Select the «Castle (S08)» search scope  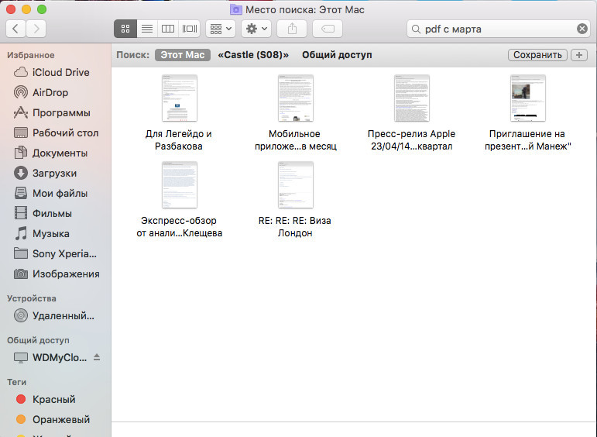(x=253, y=55)
